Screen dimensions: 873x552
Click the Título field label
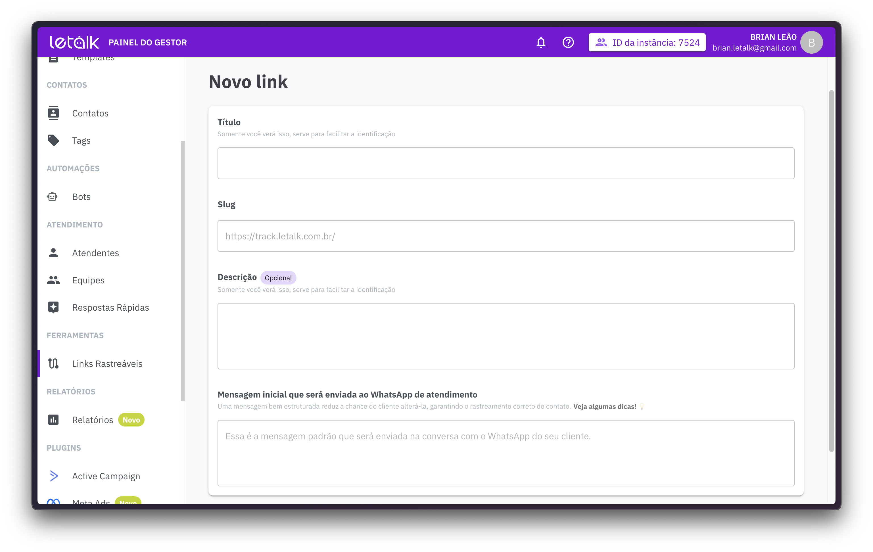tap(229, 122)
